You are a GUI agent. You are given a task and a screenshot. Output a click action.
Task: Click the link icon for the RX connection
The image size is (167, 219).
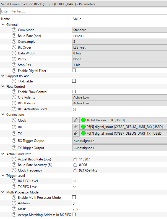75,127
